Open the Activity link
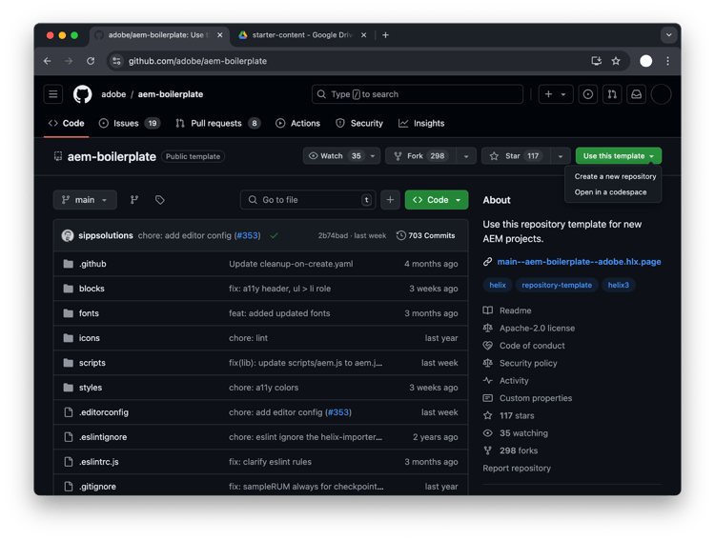This screenshot has width=715, height=540. 514,381
